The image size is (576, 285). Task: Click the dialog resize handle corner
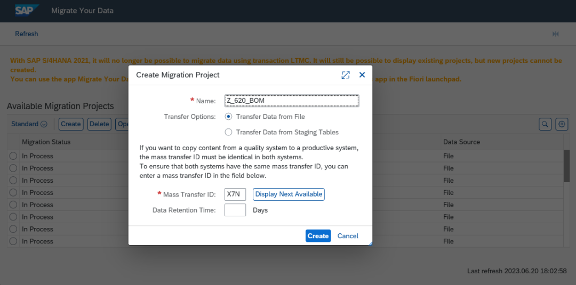click(370, 243)
